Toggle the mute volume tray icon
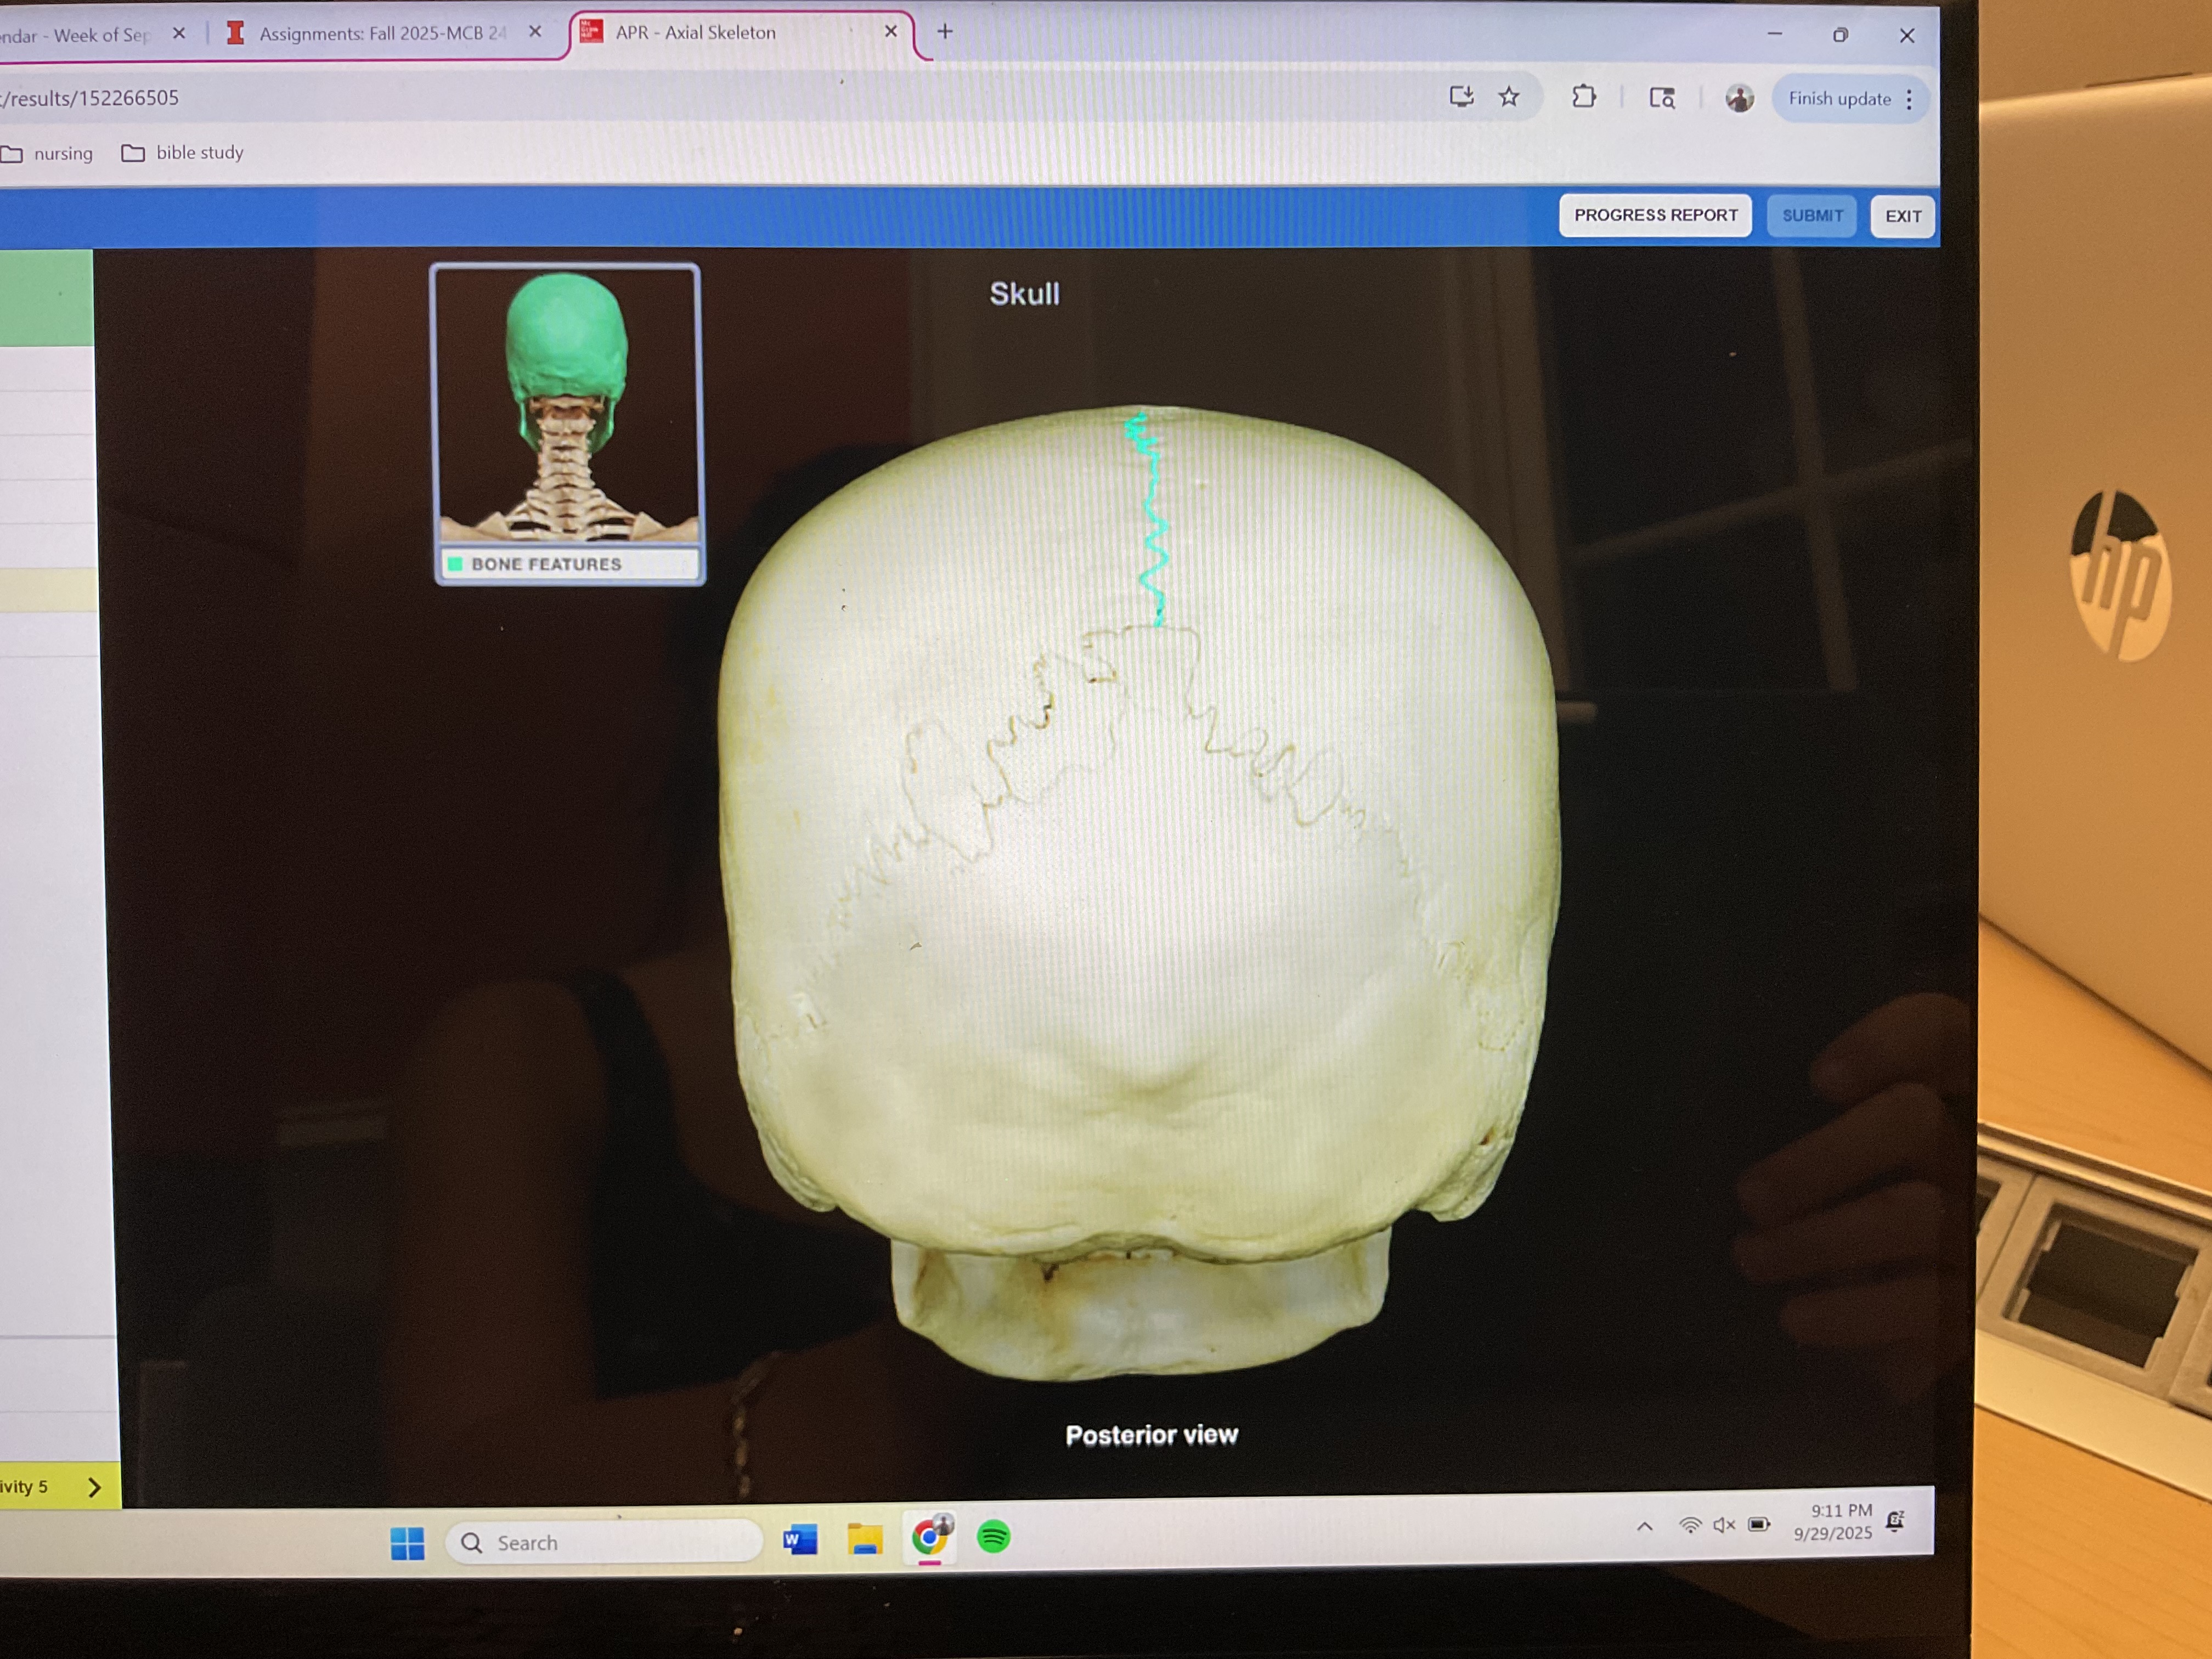 coord(1724,1525)
